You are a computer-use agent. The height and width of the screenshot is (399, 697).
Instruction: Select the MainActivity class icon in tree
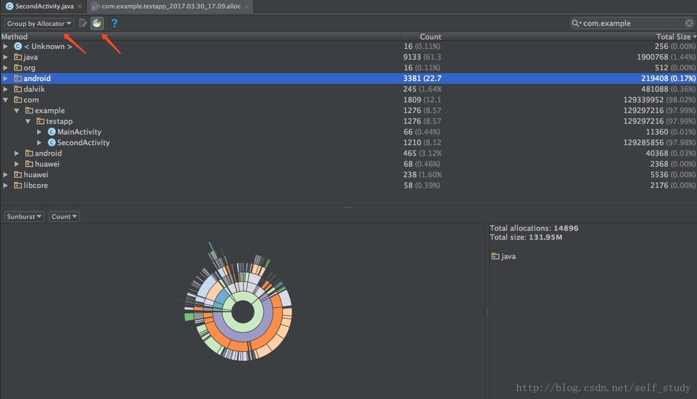pos(52,132)
